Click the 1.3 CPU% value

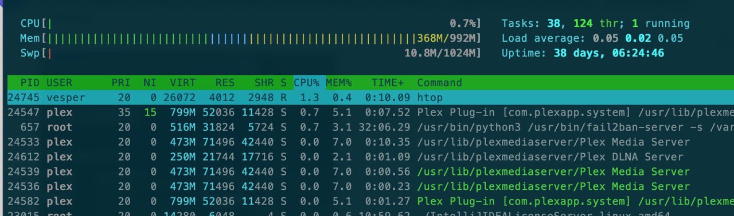(310, 98)
